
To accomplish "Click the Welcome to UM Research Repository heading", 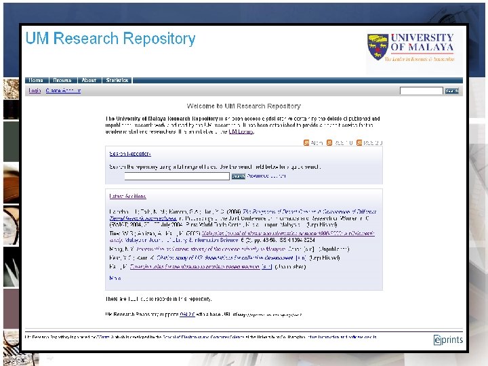I will [x=244, y=106].
